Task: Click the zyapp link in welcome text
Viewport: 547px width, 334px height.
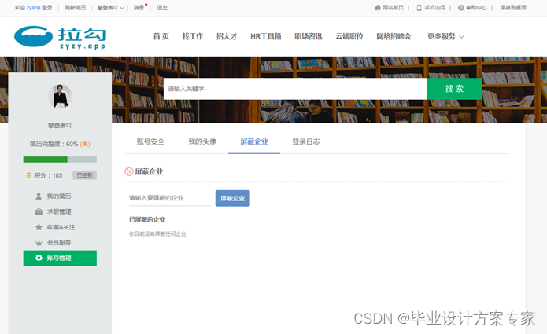Action: tap(34, 8)
